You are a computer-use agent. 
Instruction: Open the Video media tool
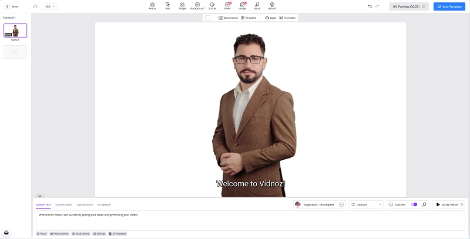pos(227,6)
